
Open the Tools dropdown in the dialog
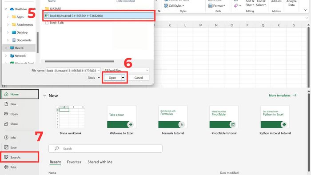coord(94,78)
